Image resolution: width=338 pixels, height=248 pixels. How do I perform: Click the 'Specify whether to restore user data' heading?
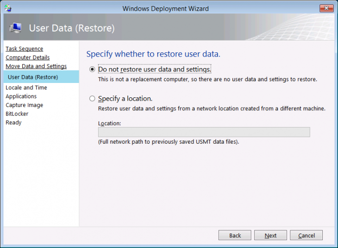pos(153,54)
